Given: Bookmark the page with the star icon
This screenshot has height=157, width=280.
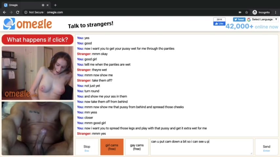Looking at the screenshot, I should pyautogui.click(x=247, y=12).
